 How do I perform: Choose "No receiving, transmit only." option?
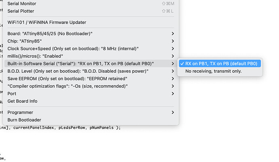213,71
